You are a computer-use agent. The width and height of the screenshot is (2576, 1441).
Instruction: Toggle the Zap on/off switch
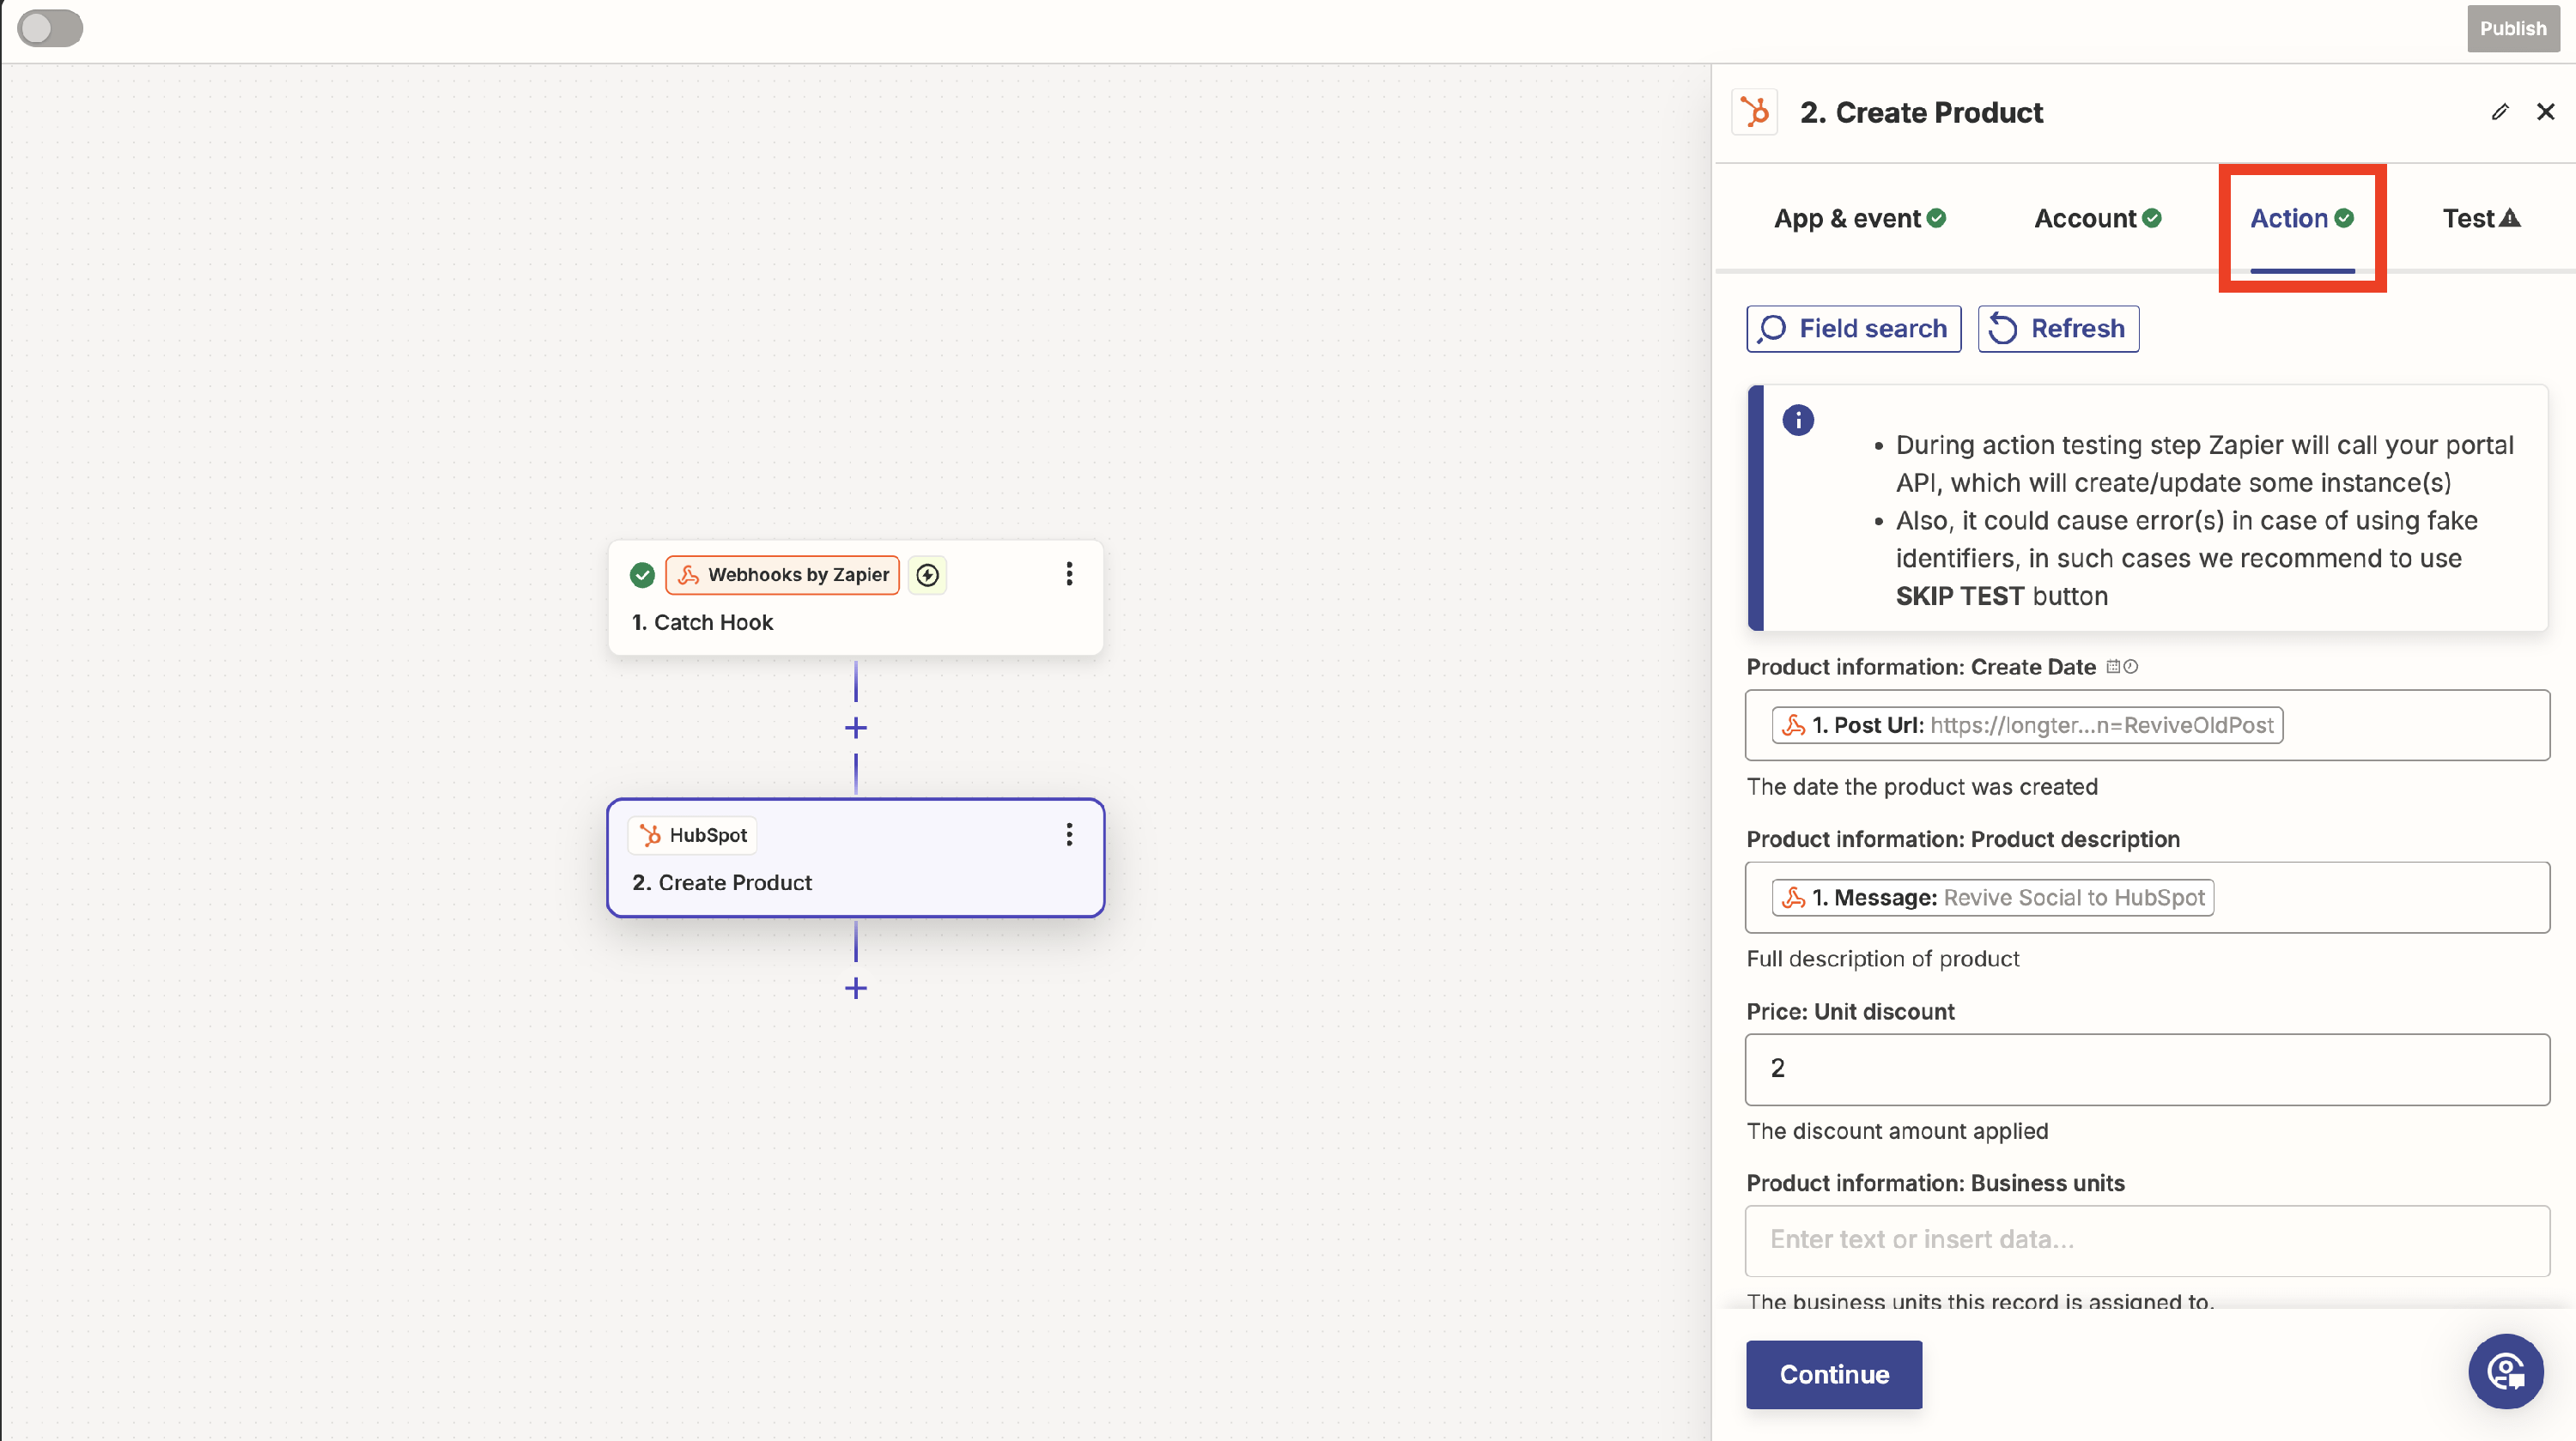[x=50, y=28]
